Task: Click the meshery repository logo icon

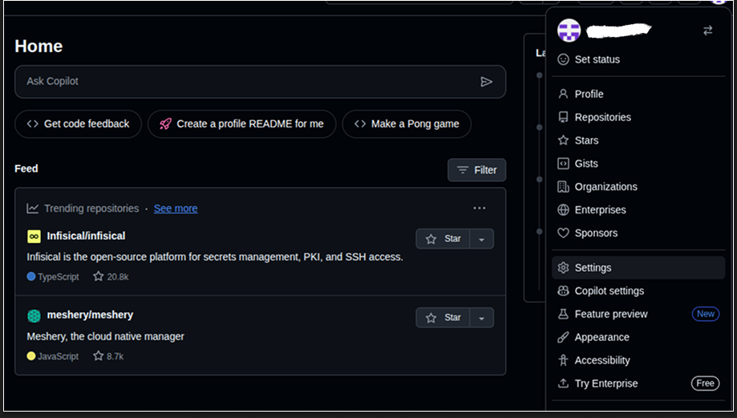Action: tap(34, 315)
